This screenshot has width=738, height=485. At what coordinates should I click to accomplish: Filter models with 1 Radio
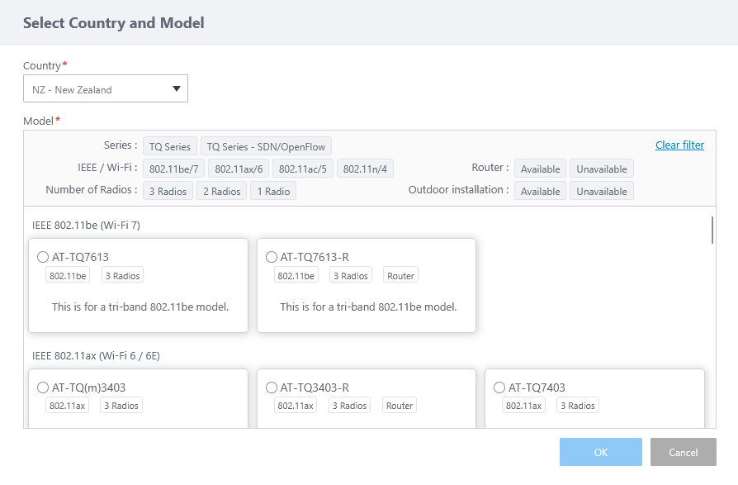(x=273, y=191)
